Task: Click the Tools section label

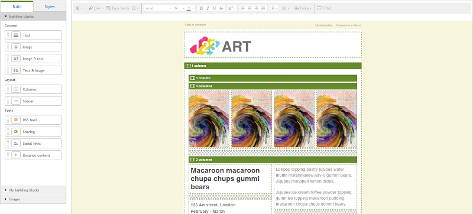Action: [9, 111]
